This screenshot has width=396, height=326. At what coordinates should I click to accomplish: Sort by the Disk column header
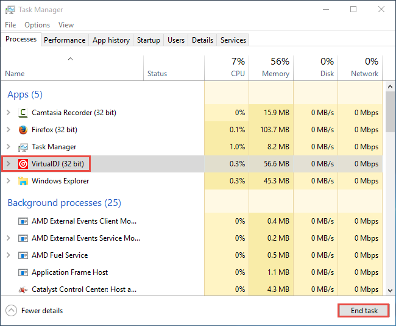point(316,68)
